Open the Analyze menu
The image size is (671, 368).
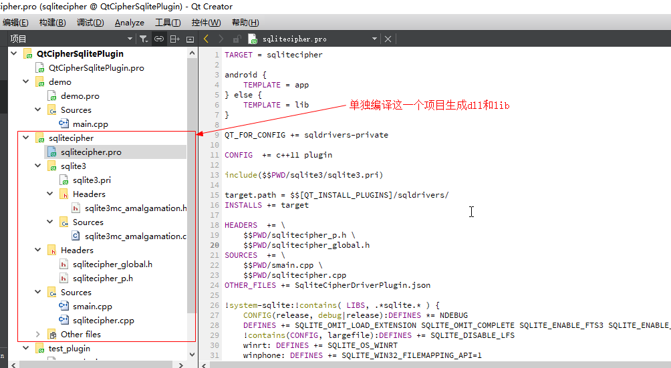[x=129, y=23]
